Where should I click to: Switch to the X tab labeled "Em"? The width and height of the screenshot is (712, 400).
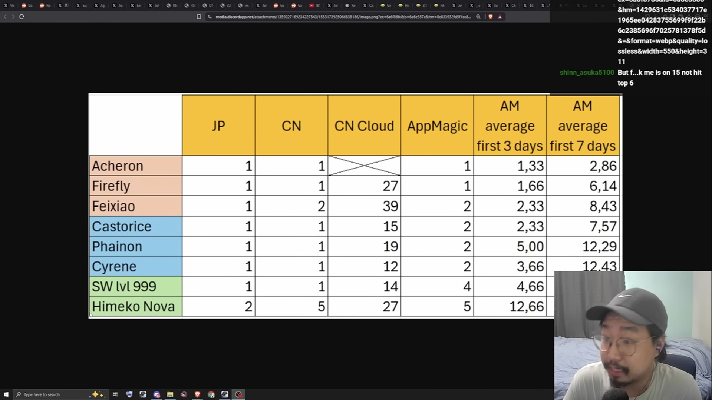click(135, 6)
